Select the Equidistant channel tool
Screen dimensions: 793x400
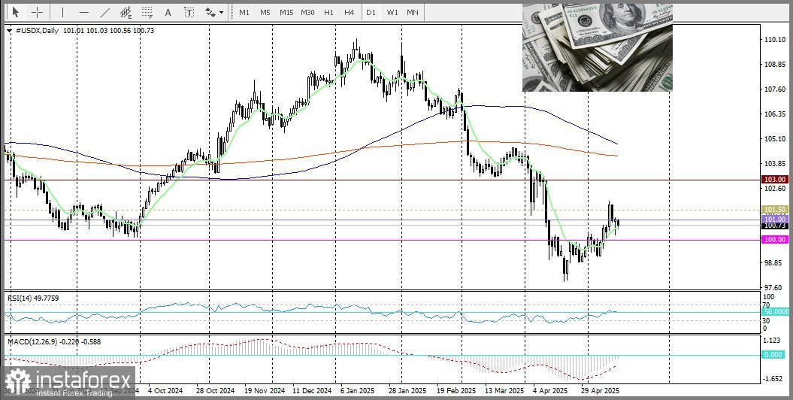tap(126, 12)
